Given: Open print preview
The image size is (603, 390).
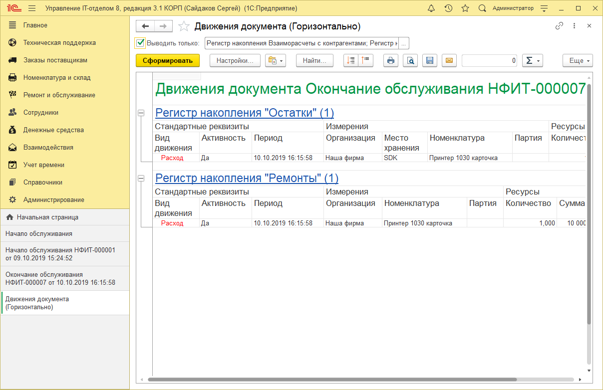Looking at the screenshot, I should click(410, 60).
